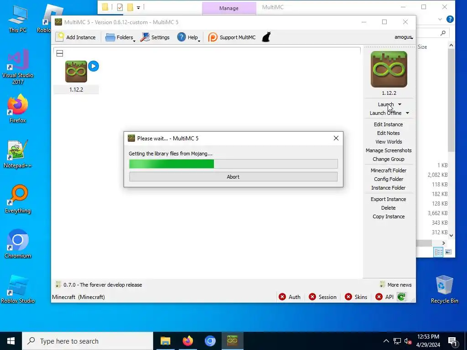The image size is (467, 350).
Task: Switch Explorer to large icons view
Action: [448, 252]
